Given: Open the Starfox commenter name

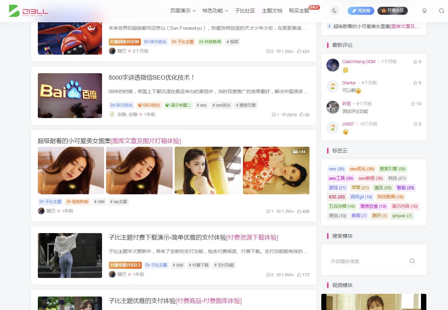Looking at the screenshot, I should point(349,83).
